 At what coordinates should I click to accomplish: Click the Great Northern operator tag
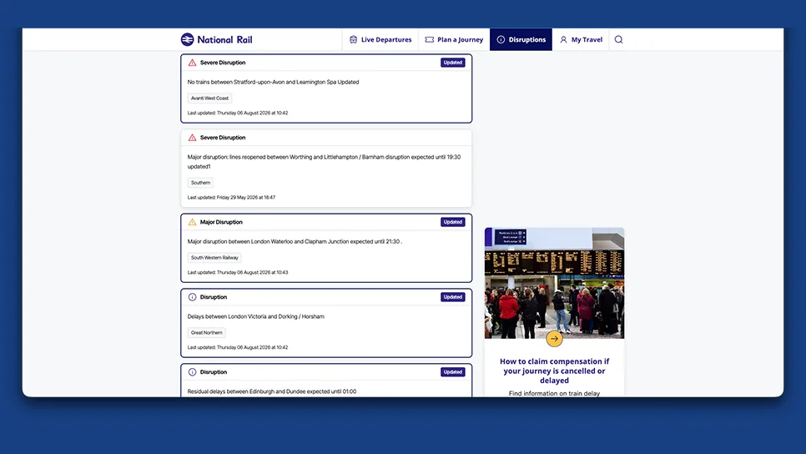pos(207,333)
